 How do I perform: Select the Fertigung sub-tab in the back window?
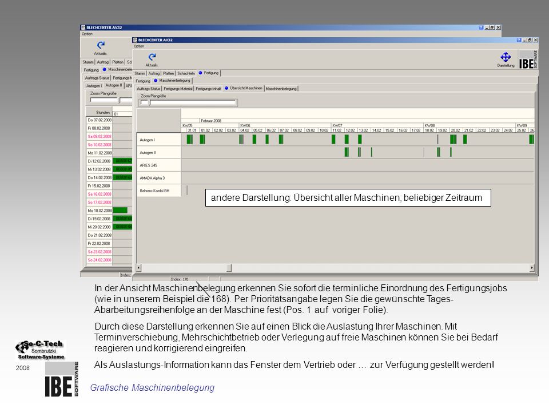[x=91, y=70]
